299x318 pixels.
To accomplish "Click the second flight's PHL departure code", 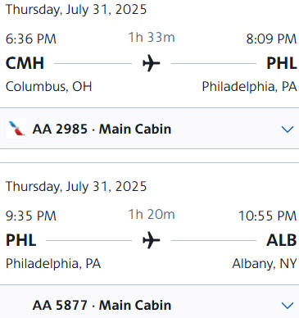I will tap(21, 240).
